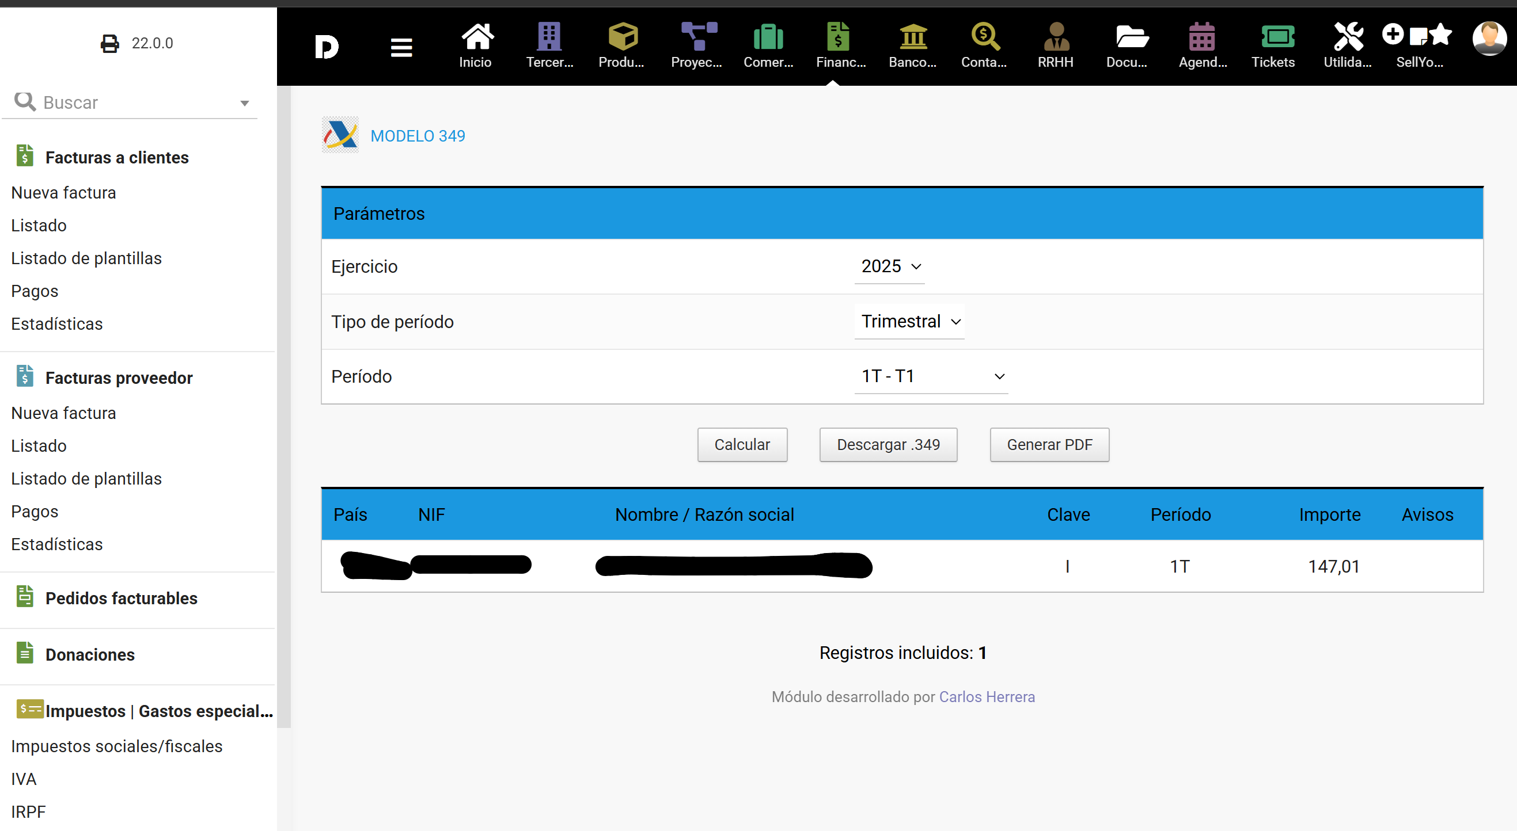Click the Calcular button

(x=742, y=444)
